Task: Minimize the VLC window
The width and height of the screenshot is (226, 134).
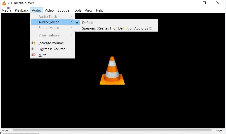Action: click(x=191, y=3)
